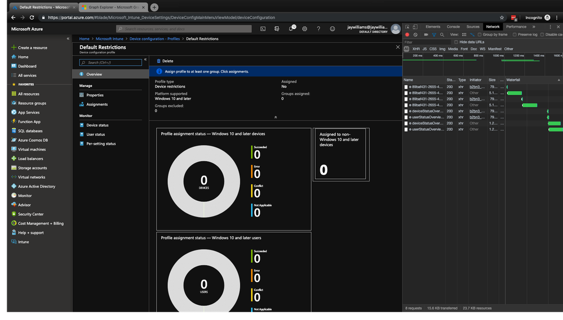Click the jaywilliams account avatar
This screenshot has width=563, height=320.
click(x=396, y=29)
